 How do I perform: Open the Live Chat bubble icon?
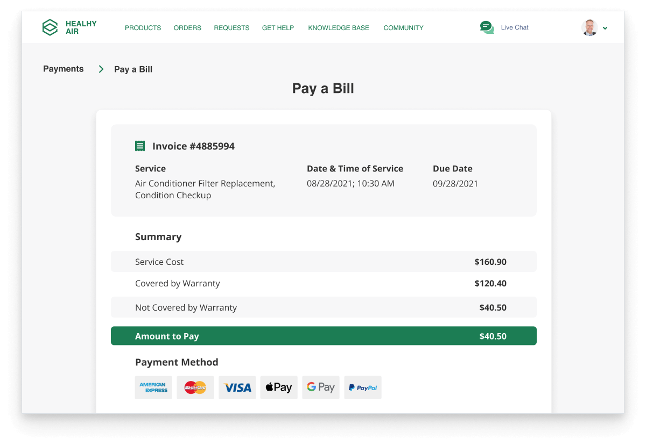click(x=487, y=27)
